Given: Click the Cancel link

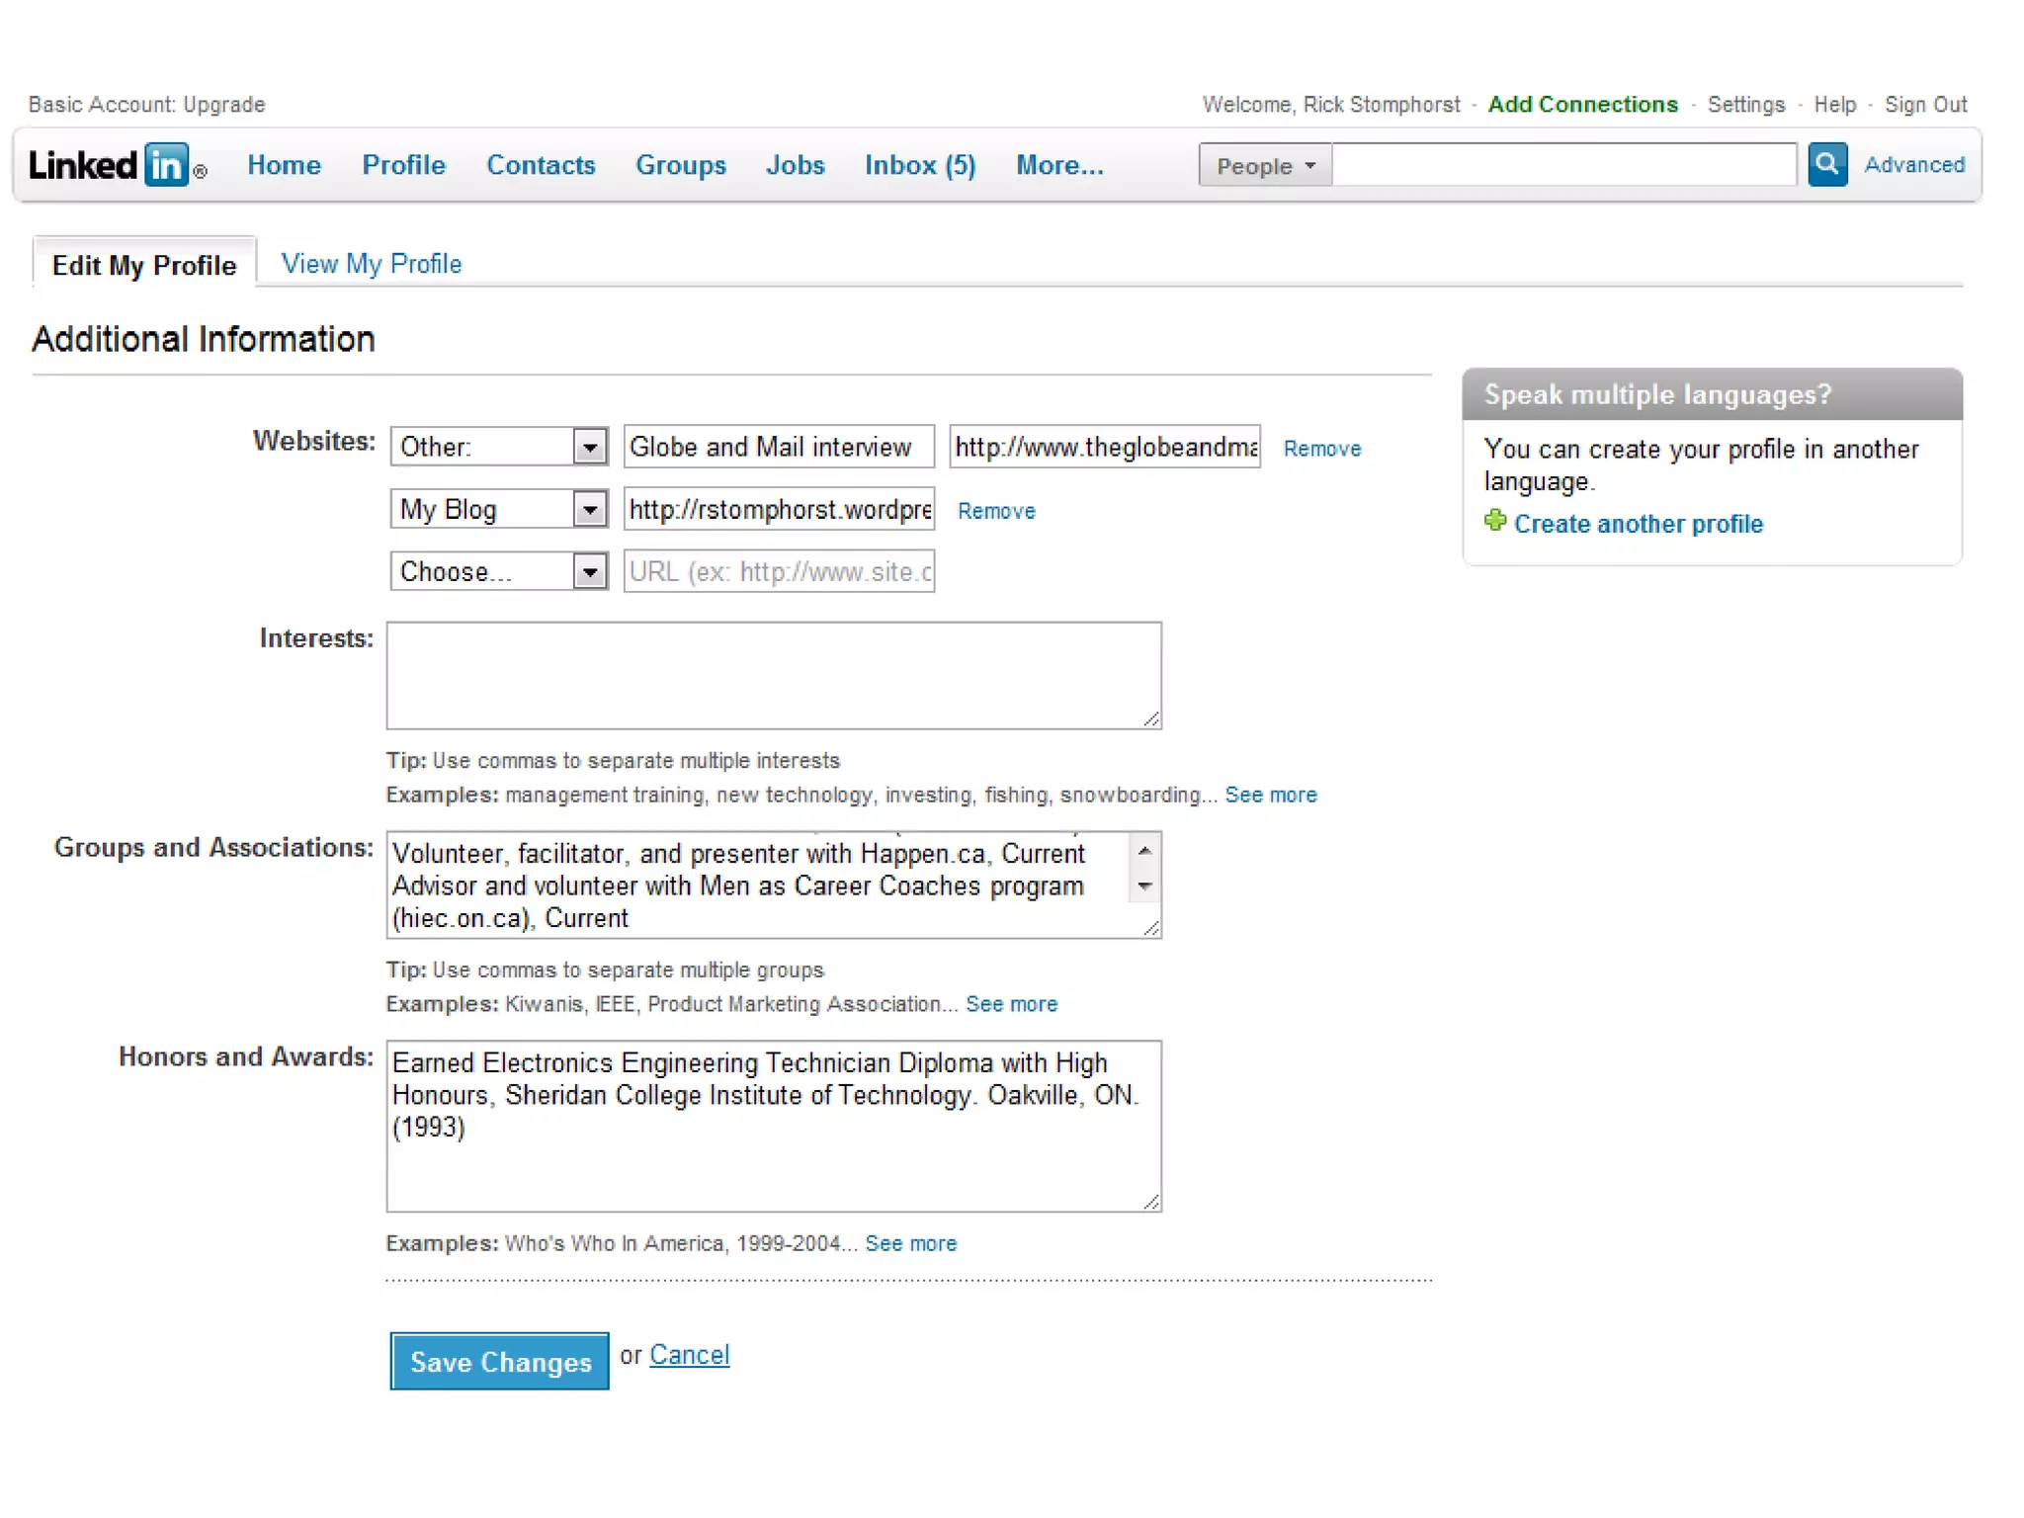Looking at the screenshot, I should tap(689, 1354).
